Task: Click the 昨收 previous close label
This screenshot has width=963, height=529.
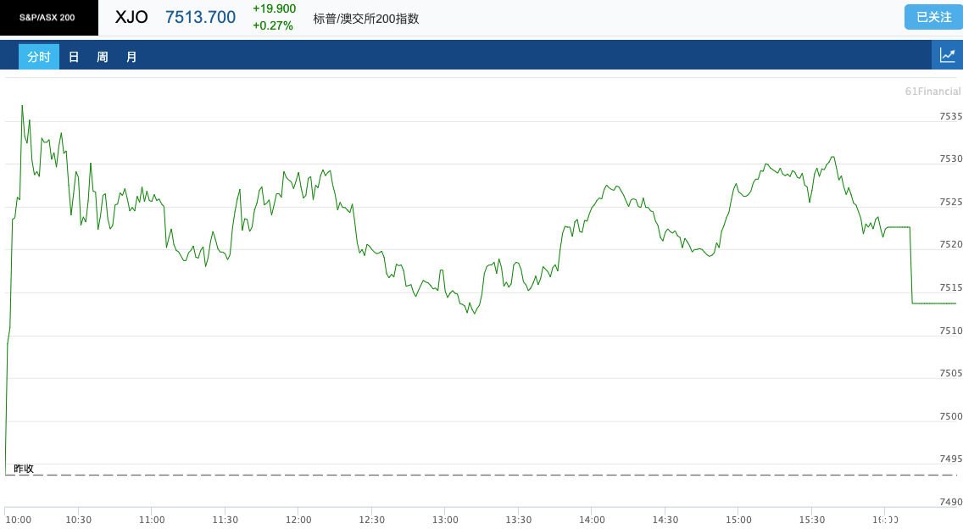Action: (24, 468)
